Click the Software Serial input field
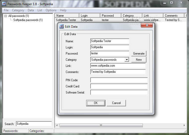The image size is (189, 135). pyautogui.click(x=119, y=92)
